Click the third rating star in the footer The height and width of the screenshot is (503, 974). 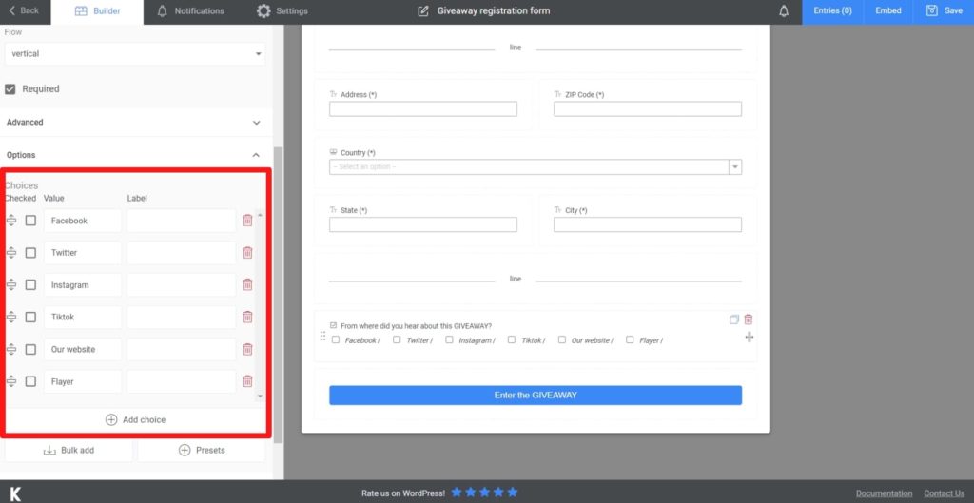tap(484, 493)
